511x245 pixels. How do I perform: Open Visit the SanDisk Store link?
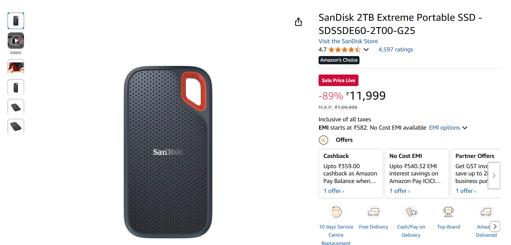[x=348, y=41]
